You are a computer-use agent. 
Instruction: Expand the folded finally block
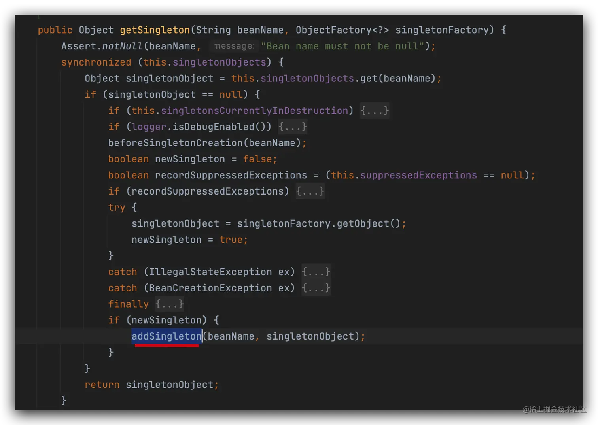[170, 304]
